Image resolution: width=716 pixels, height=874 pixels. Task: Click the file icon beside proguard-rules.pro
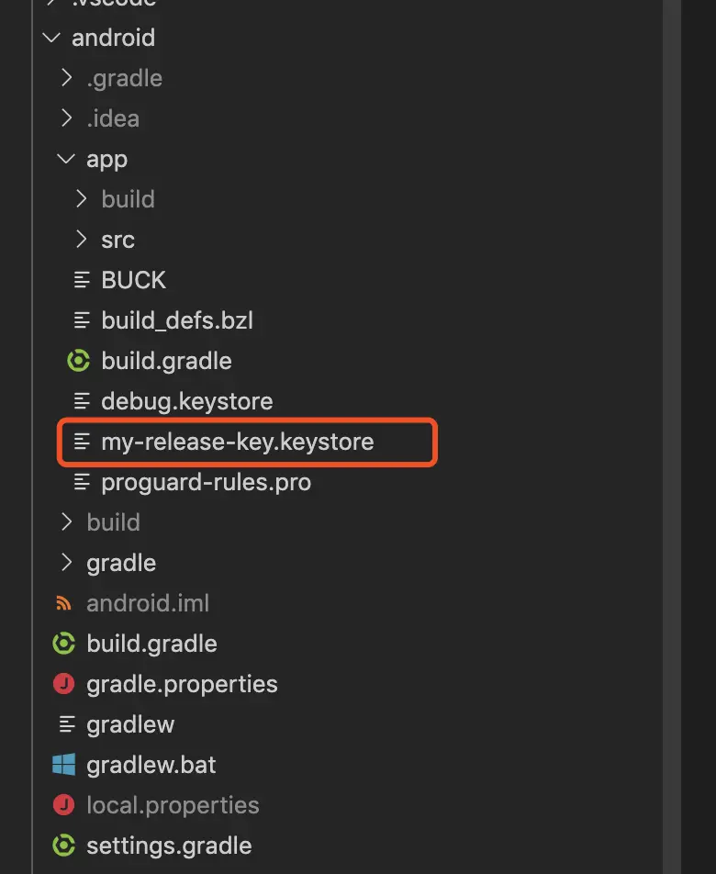(x=82, y=482)
